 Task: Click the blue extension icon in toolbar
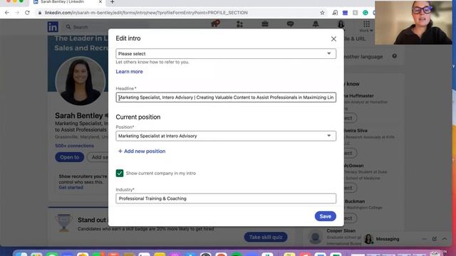click(345, 13)
